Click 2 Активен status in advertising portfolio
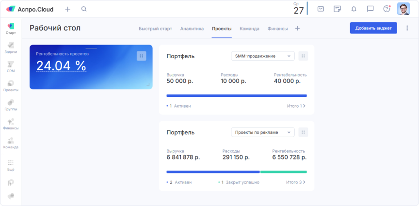This screenshot has height=206, width=419. point(179,182)
